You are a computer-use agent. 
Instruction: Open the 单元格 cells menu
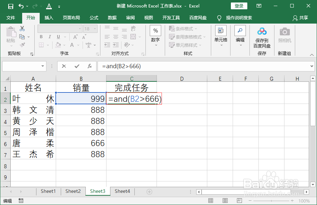[x=221, y=36]
